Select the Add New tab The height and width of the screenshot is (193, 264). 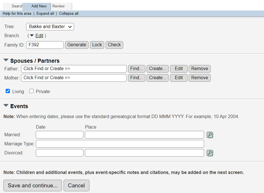pyautogui.click(x=39, y=6)
